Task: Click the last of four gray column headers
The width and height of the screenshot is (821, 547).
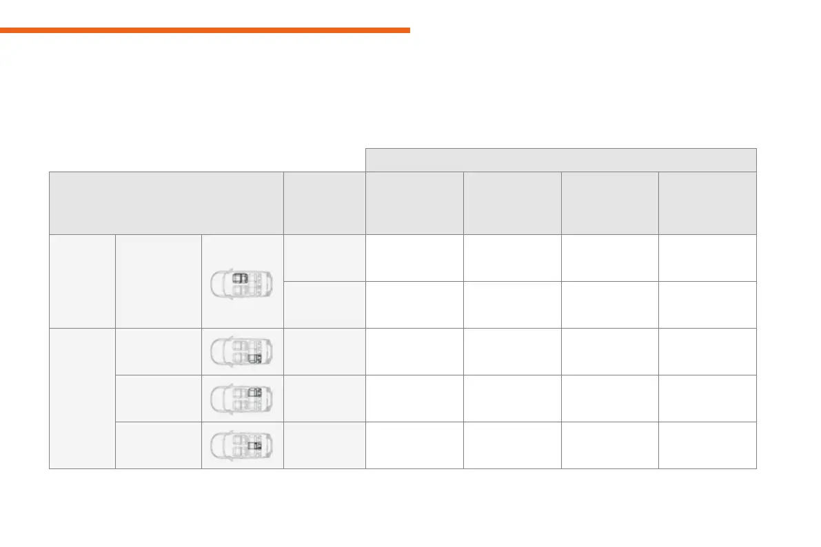Action: pyautogui.click(x=707, y=203)
